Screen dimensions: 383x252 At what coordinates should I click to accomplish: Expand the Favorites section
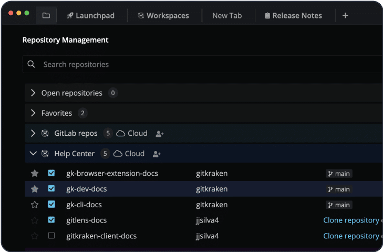pos(33,113)
